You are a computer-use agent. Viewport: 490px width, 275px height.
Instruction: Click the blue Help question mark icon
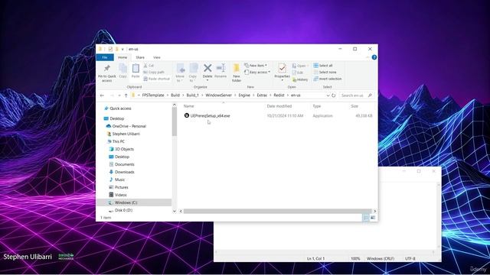(x=374, y=57)
